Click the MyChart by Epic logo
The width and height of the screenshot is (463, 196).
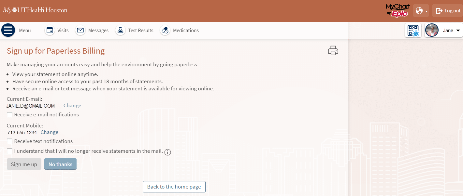[x=398, y=10]
